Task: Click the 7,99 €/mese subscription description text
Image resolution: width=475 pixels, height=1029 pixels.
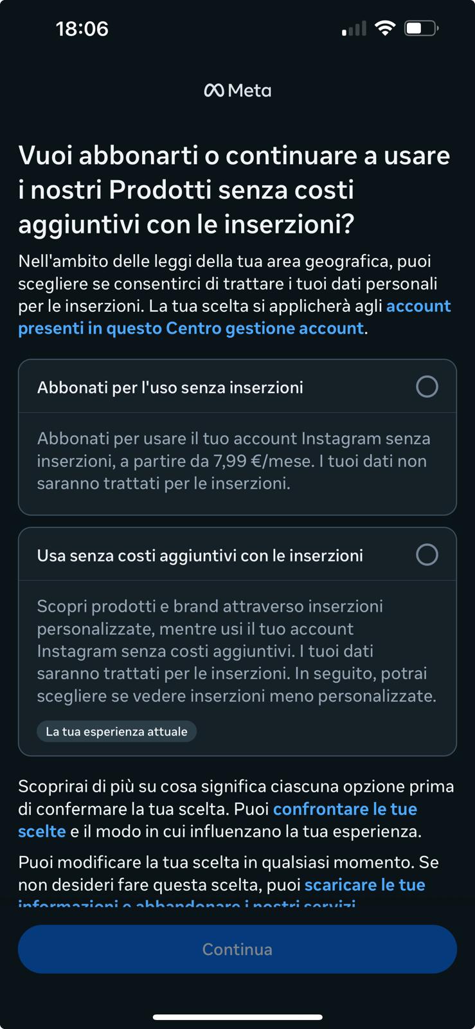Action: point(233,461)
